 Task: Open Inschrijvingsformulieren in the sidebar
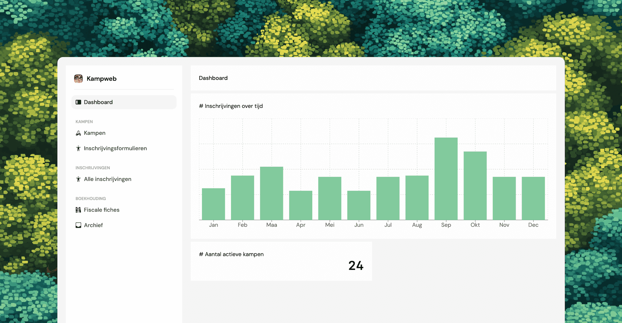(115, 148)
